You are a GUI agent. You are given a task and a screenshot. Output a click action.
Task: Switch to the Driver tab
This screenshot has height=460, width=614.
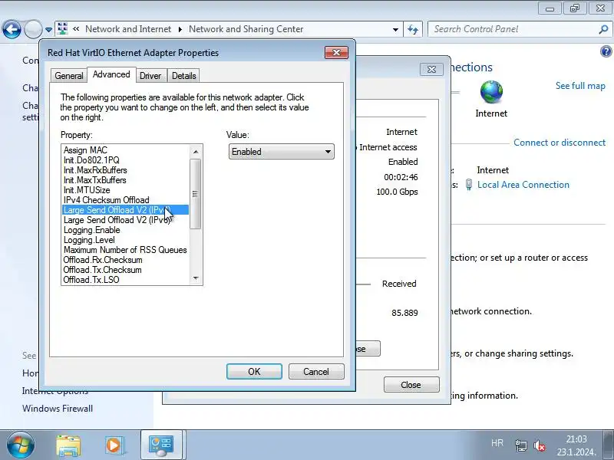click(x=150, y=75)
